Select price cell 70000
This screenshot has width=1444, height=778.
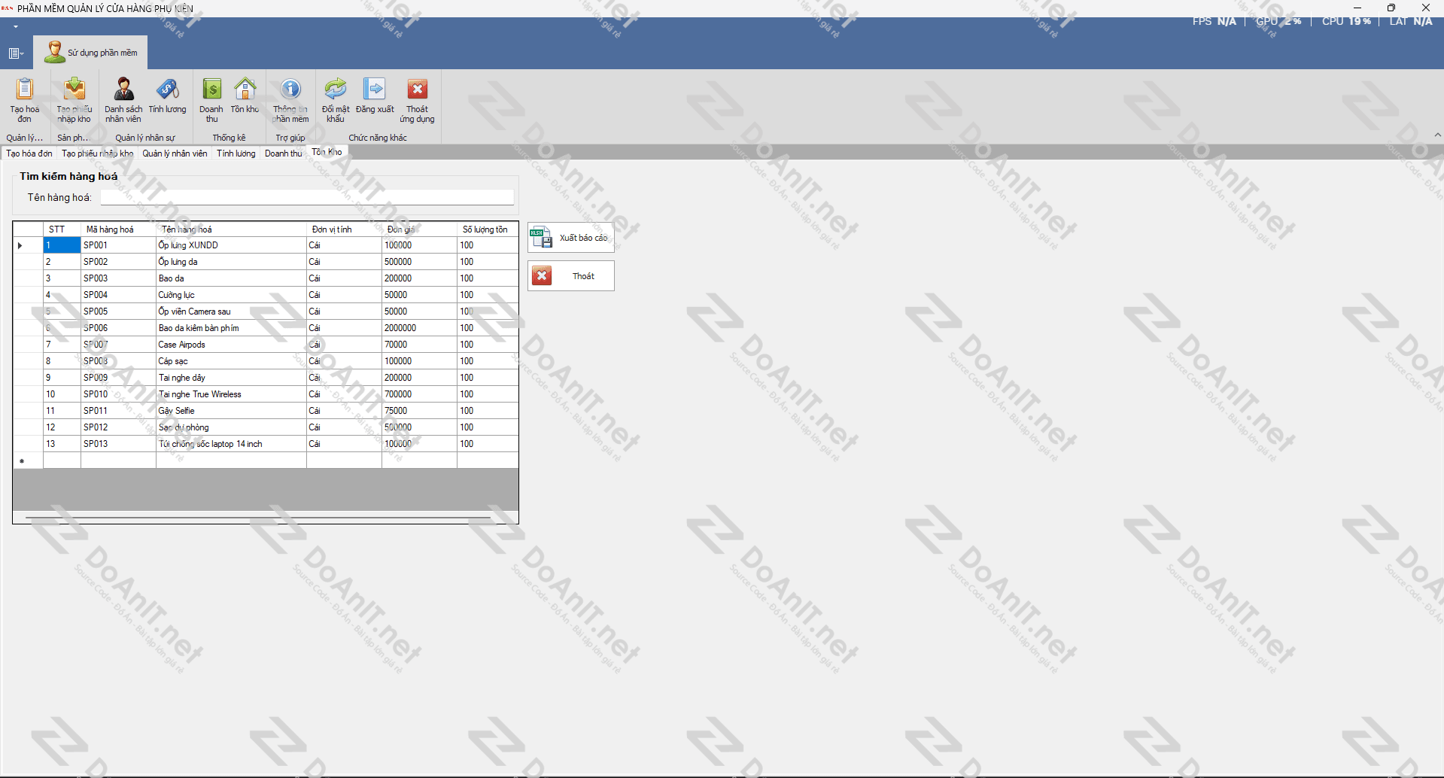419,345
